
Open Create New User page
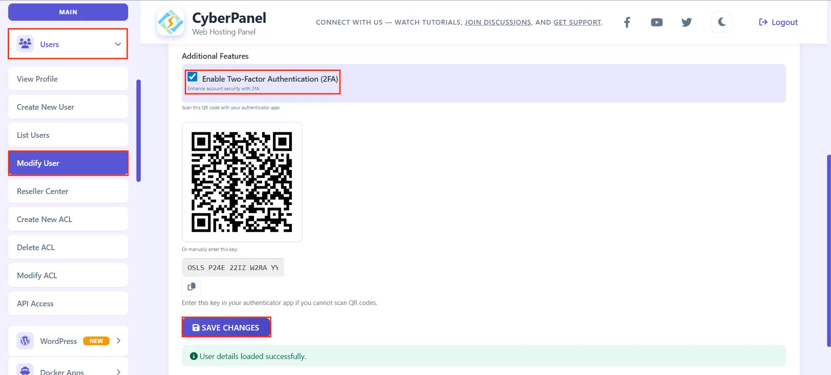[68, 107]
